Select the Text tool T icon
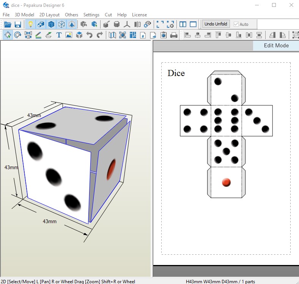Viewport: 299px width, 284px height. click(59, 35)
